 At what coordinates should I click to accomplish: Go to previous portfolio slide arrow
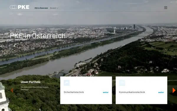click(x=12, y=90)
